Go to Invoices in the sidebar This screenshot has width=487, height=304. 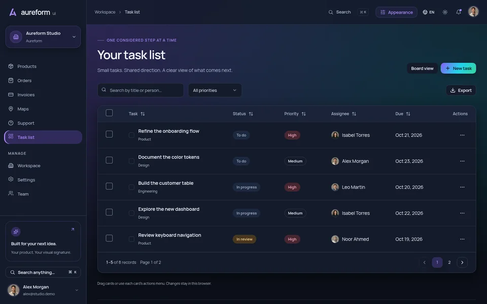tap(43, 95)
